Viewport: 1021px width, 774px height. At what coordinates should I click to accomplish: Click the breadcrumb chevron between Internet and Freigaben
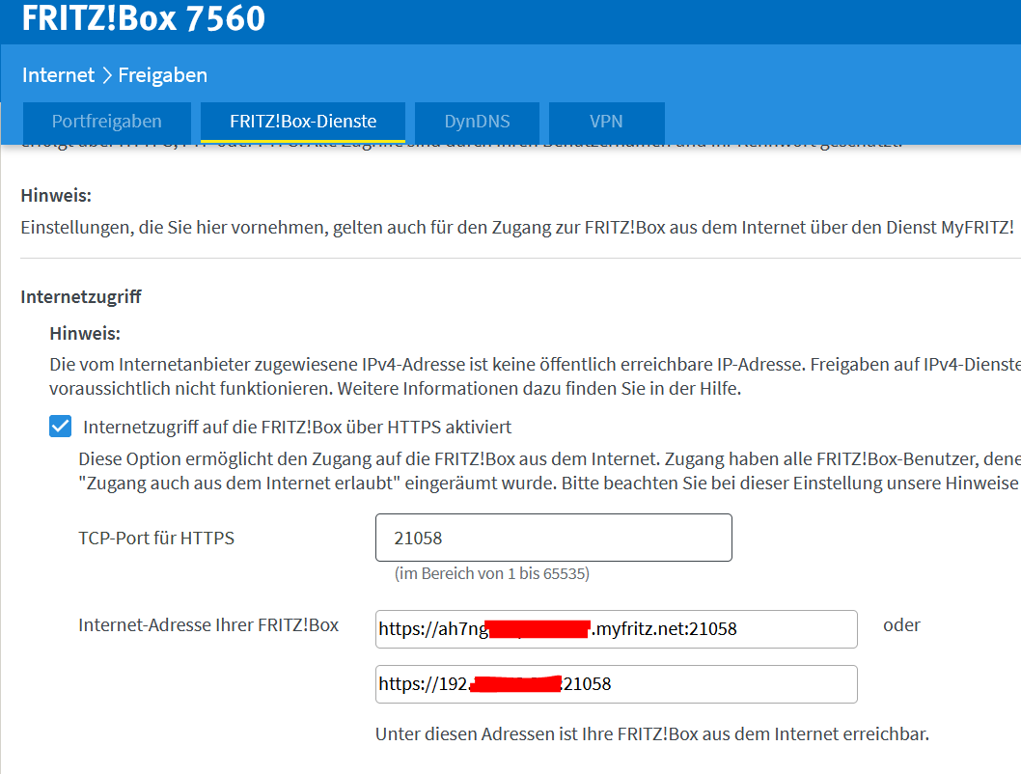(107, 75)
